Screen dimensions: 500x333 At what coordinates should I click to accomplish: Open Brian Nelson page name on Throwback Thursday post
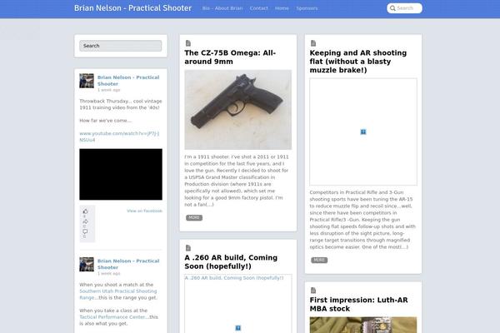tap(128, 81)
